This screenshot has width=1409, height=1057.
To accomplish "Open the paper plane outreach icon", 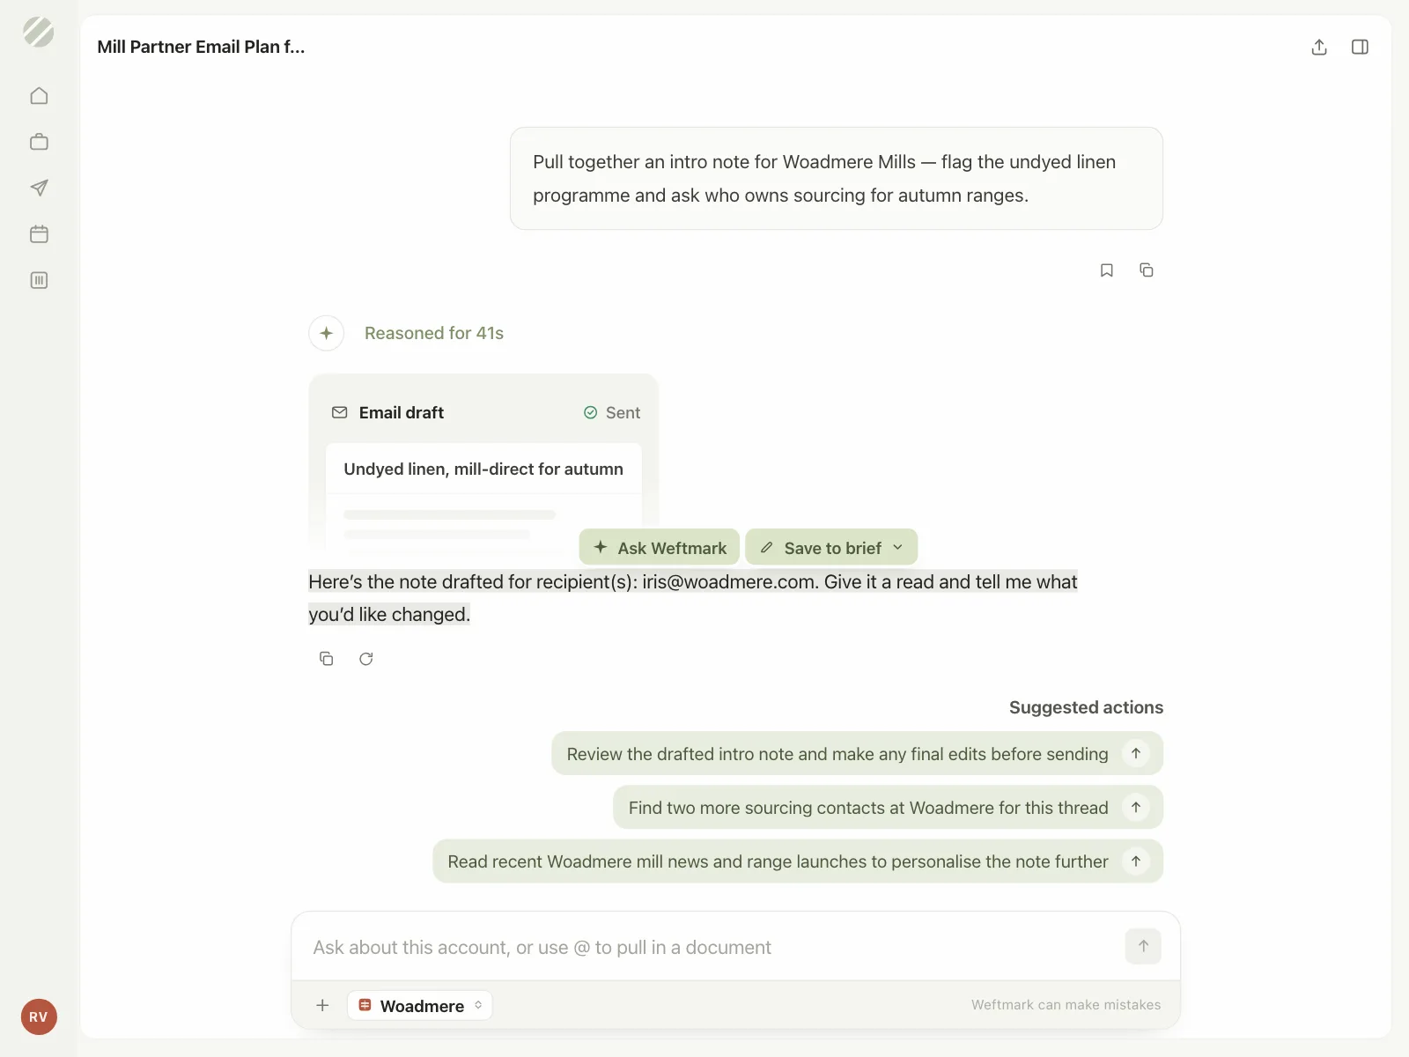I will pos(39,188).
